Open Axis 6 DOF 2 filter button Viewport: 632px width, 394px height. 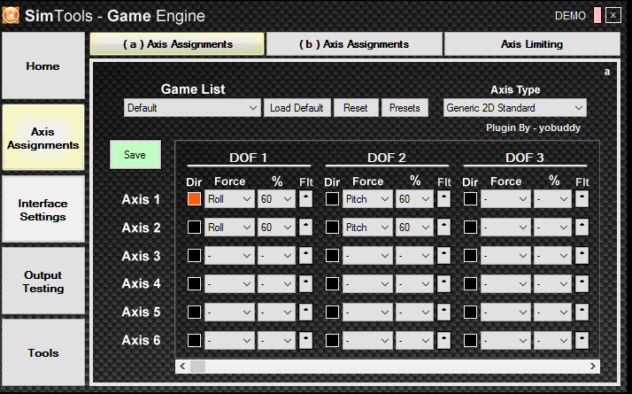tap(443, 340)
